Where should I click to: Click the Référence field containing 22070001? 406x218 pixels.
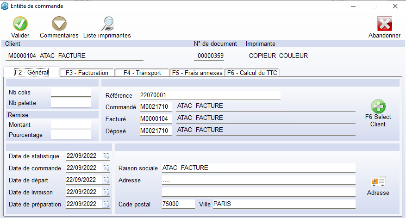209,95
